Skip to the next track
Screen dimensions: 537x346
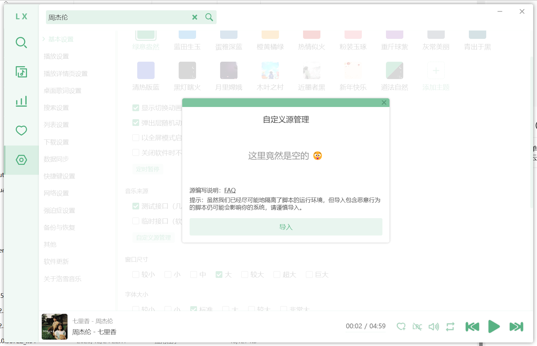pos(516,327)
